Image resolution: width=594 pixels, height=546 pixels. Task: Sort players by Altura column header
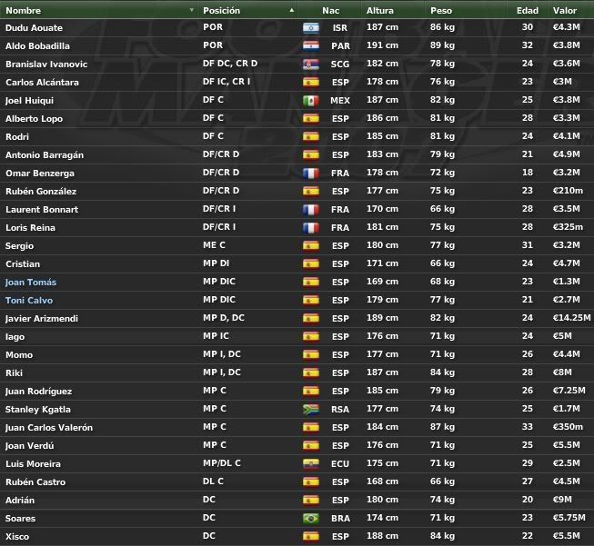(380, 11)
